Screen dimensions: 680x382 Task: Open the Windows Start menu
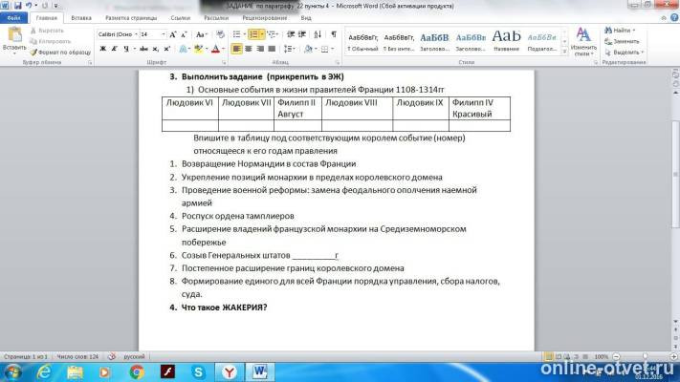[x=12, y=371]
